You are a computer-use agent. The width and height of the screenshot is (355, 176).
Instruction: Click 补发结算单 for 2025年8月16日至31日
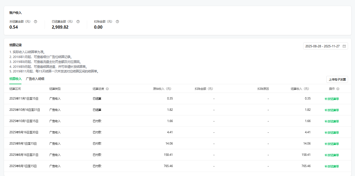pos(332,155)
